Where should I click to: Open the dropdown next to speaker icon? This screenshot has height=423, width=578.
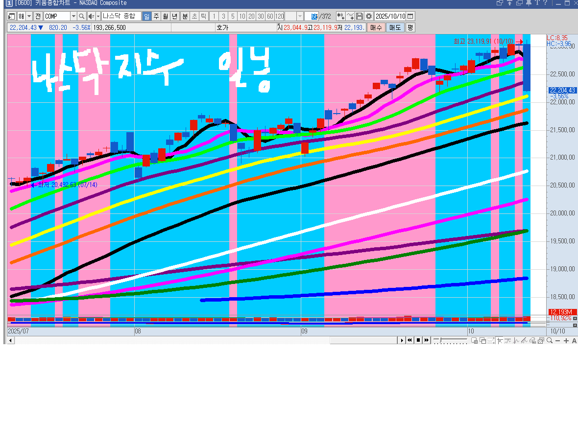click(x=98, y=16)
